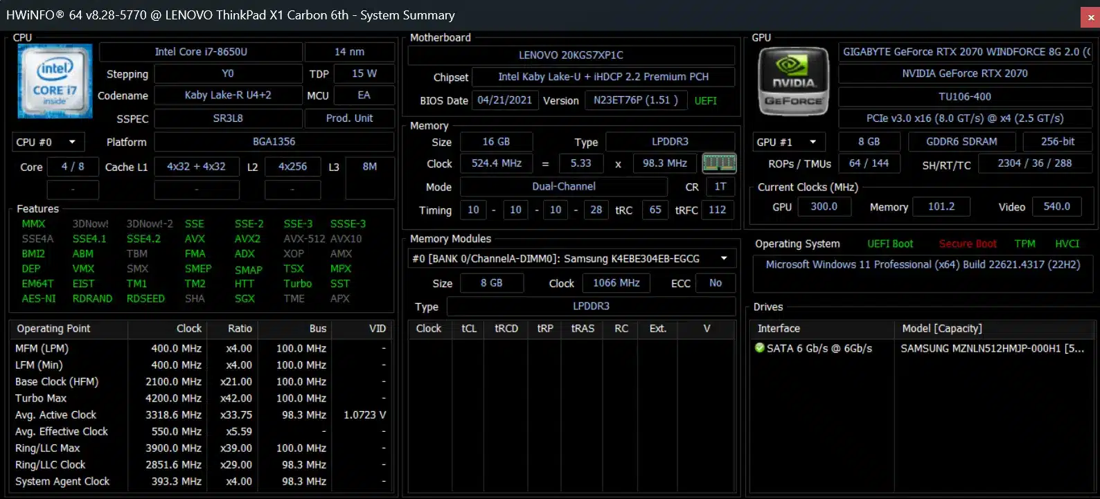Click the green UEFI label
This screenshot has height=499, width=1100.
tap(706, 101)
